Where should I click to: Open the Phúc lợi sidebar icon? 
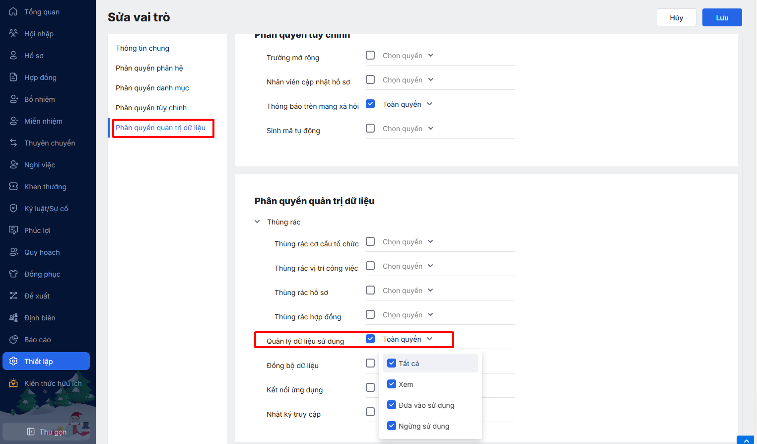pos(13,230)
